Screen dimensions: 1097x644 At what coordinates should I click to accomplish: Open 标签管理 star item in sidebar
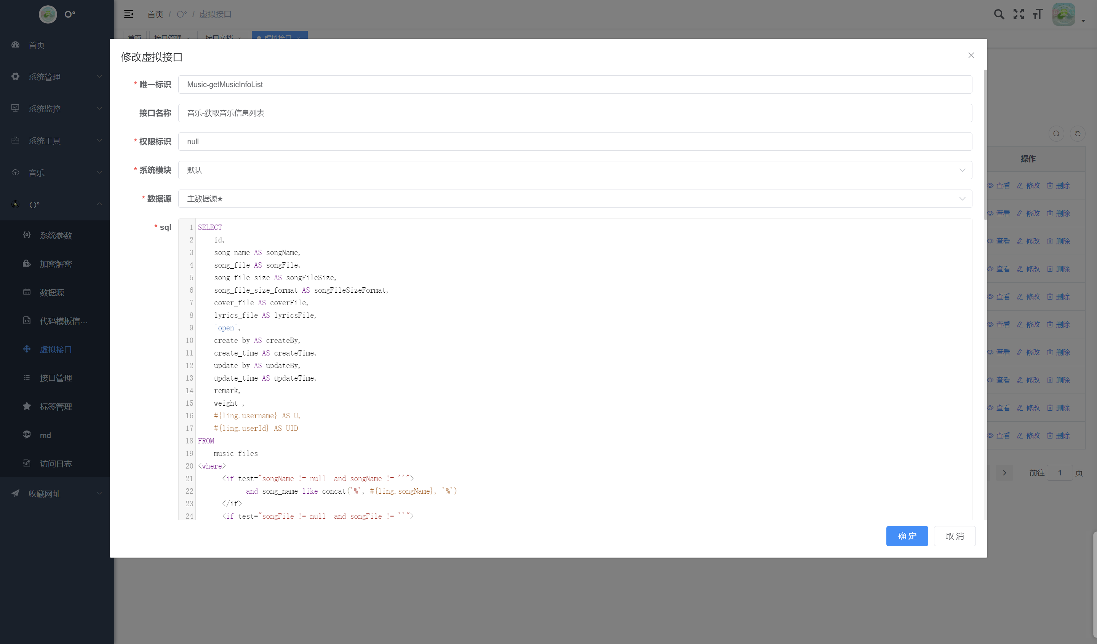pos(56,406)
